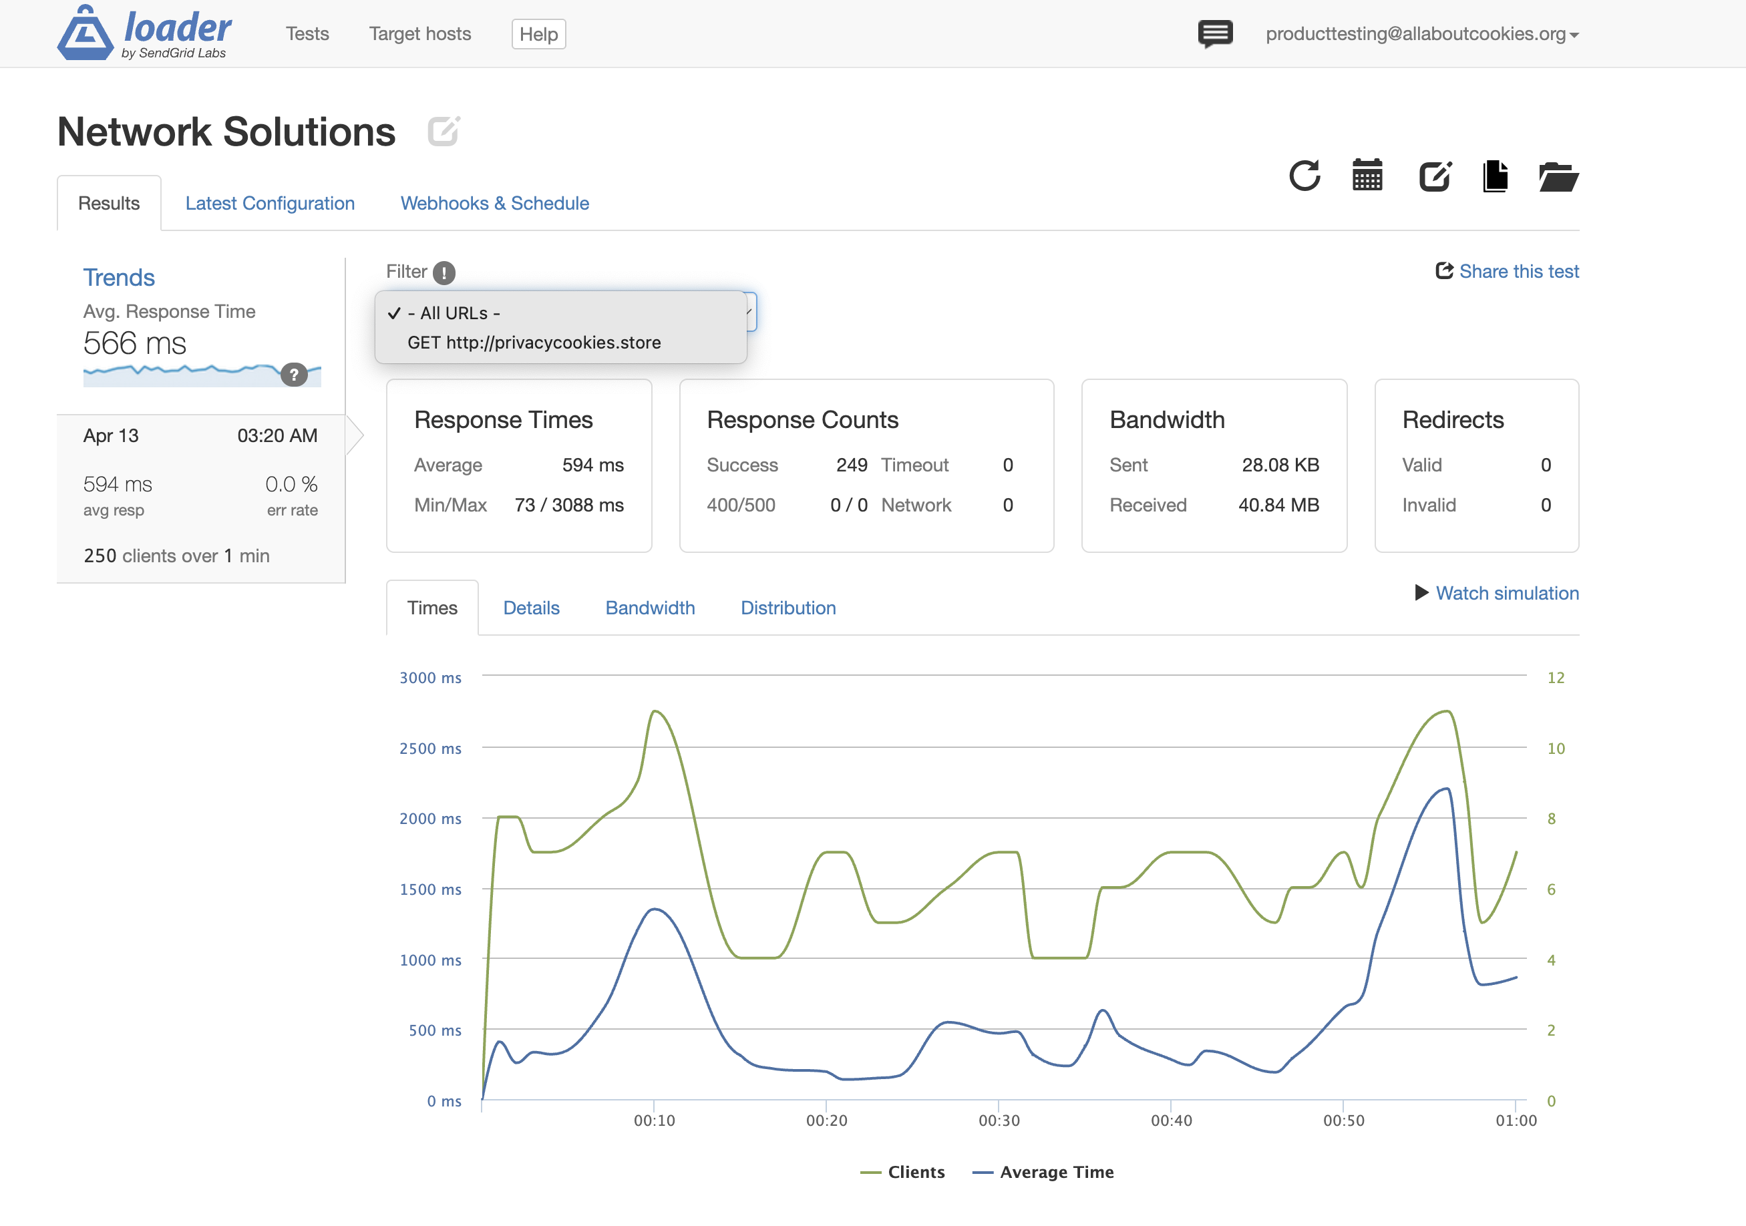This screenshot has width=1746, height=1226.
Task: Click the Filter info exclamation icon
Action: point(444,272)
